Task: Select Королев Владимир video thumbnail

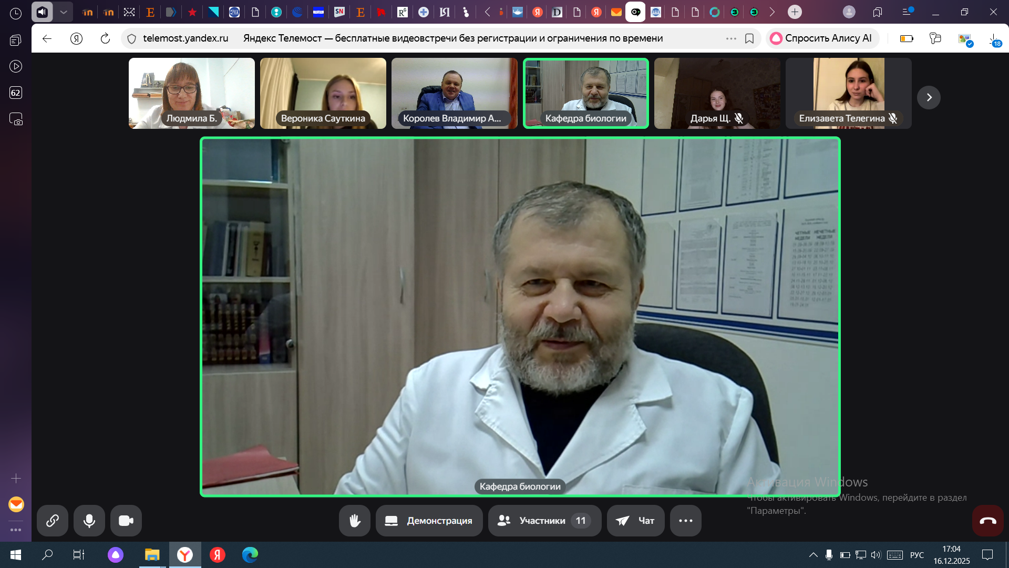Action: [x=454, y=93]
